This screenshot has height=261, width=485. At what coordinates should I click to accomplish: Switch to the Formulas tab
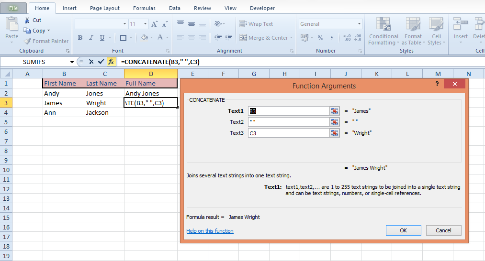(144, 8)
